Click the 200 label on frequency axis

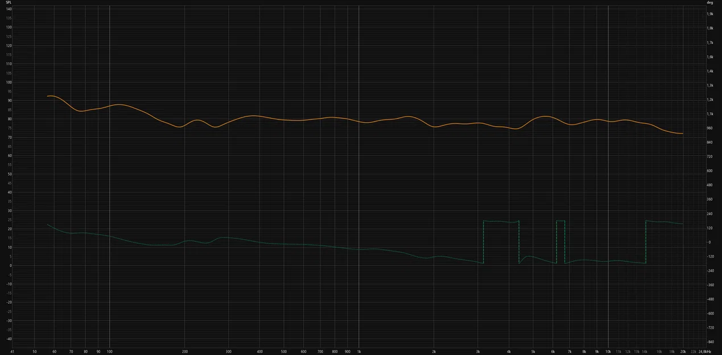pos(184,352)
